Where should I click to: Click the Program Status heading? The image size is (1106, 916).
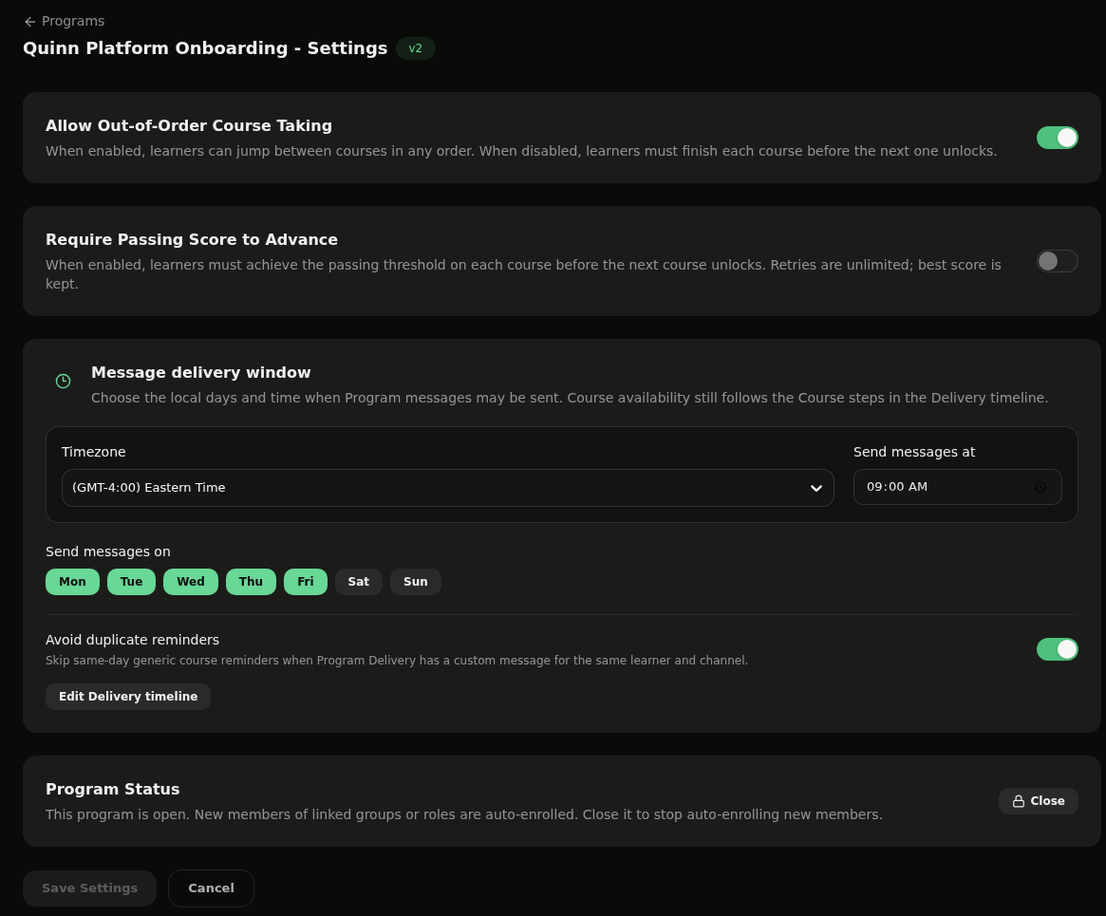tap(113, 789)
